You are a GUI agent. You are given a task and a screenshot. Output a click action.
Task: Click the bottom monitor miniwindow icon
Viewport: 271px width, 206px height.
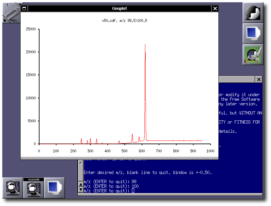click(x=55, y=188)
